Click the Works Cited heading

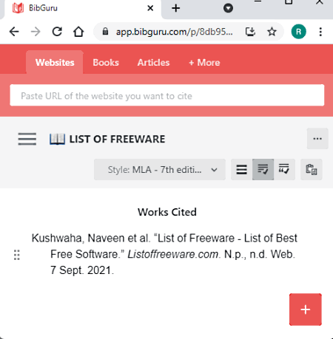(167, 212)
